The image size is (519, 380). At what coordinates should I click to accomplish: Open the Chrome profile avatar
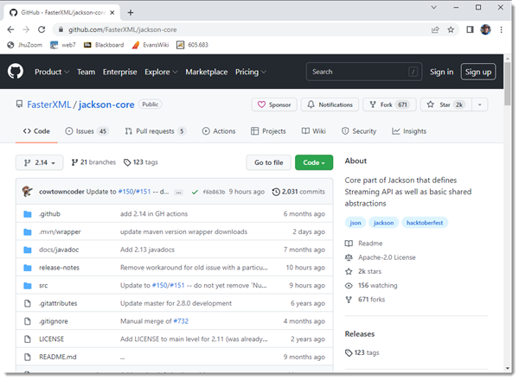tap(485, 29)
